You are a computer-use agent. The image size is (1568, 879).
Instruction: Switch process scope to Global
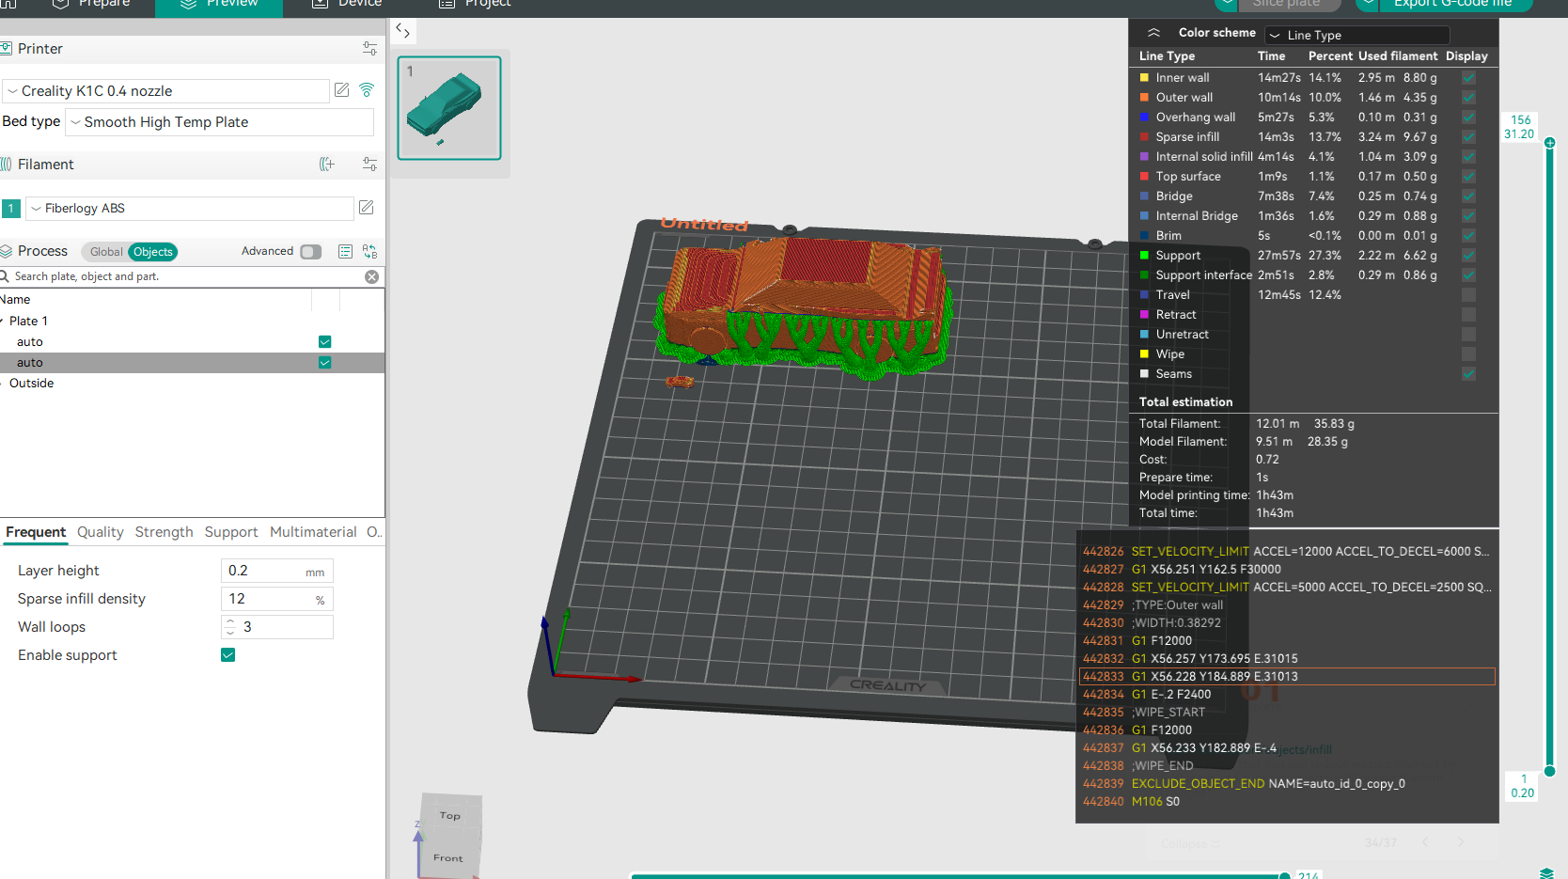tap(106, 252)
